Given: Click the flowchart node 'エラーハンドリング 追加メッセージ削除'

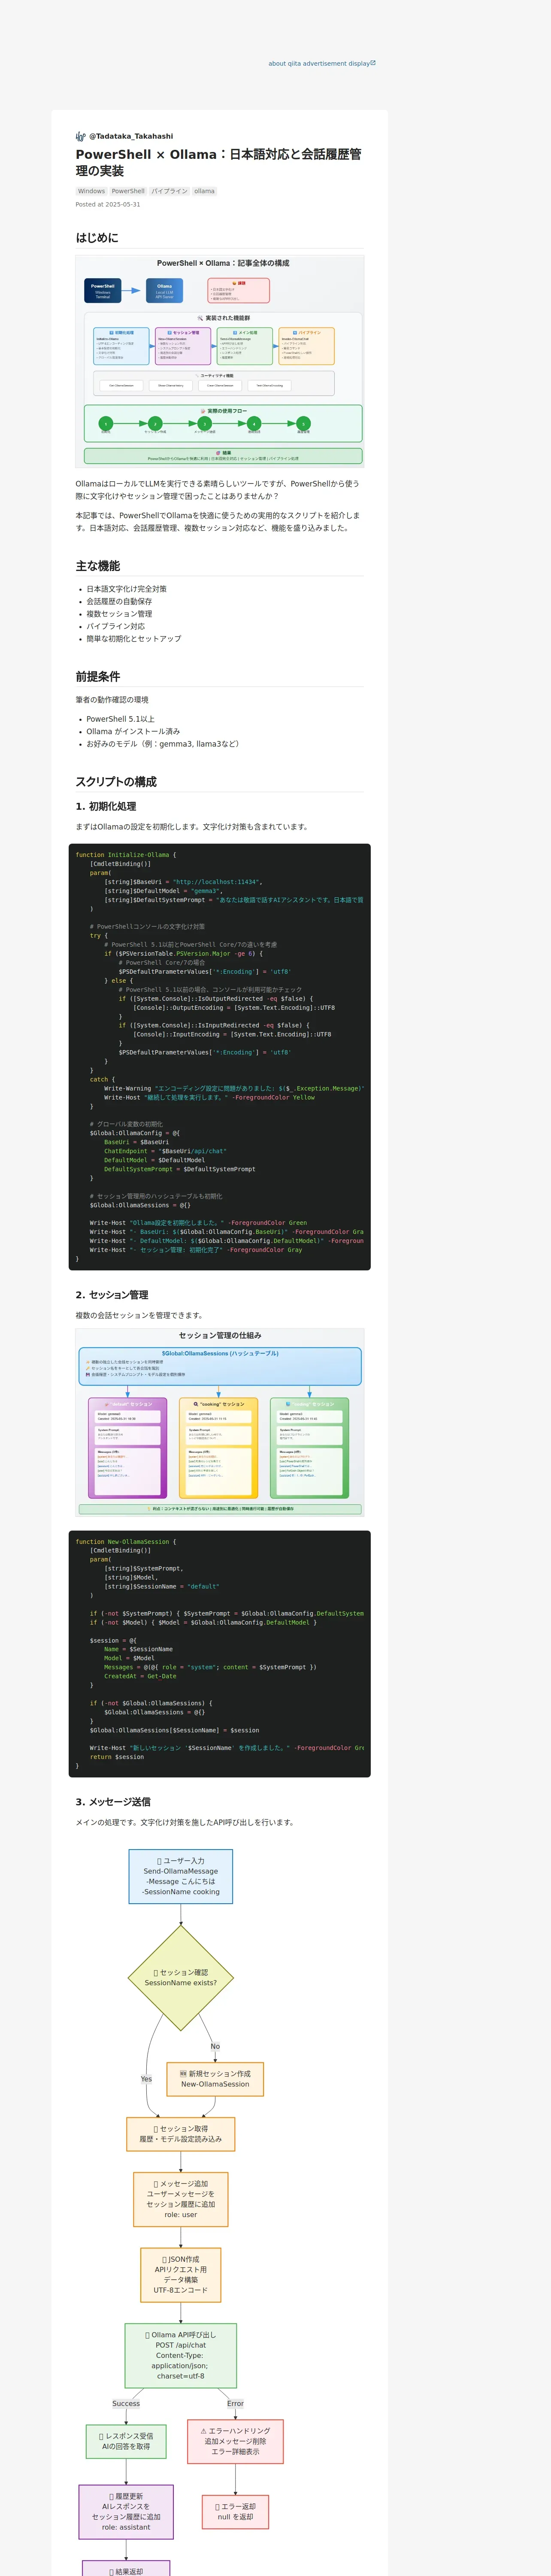Looking at the screenshot, I should pos(235,2441).
